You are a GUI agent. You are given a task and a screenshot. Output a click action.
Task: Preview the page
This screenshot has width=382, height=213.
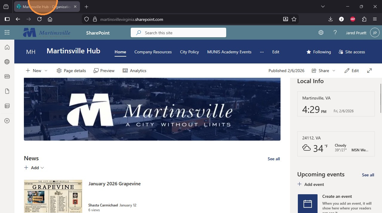pos(104,71)
